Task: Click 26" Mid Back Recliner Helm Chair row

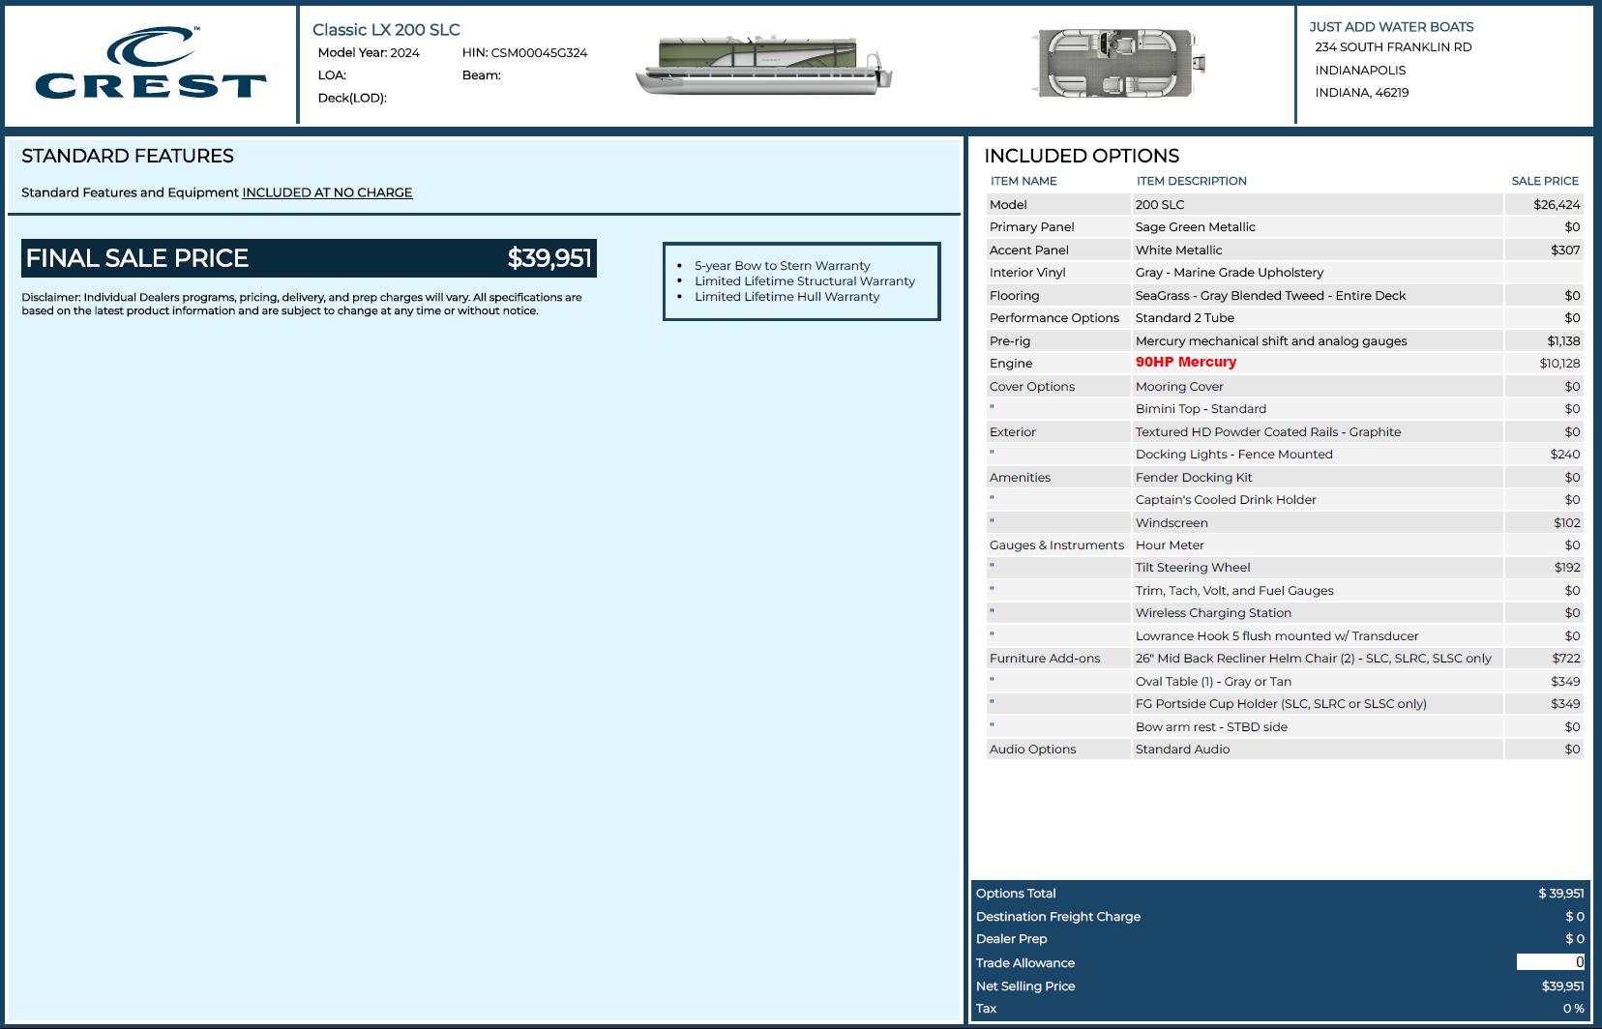Action: coord(1285,659)
